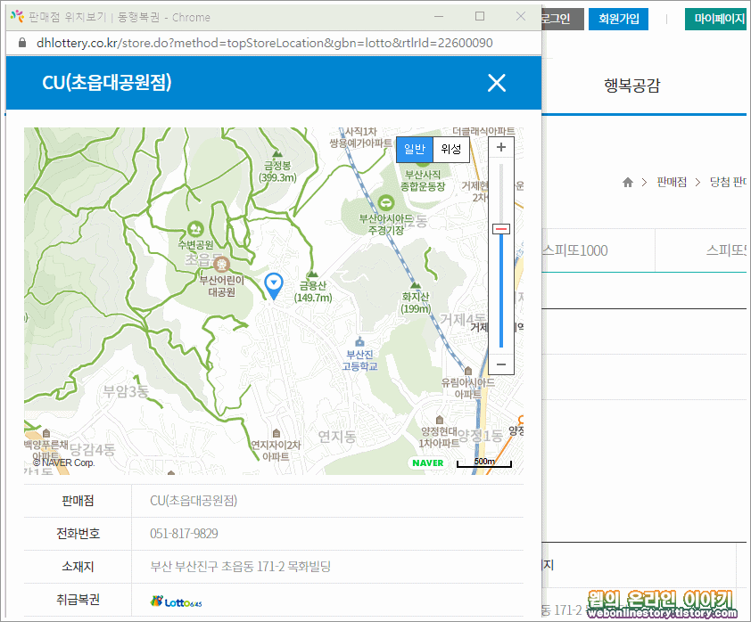Viewport: 751px width, 622px height.
Task: Click the map zoom slider handle
Action: pos(501,229)
